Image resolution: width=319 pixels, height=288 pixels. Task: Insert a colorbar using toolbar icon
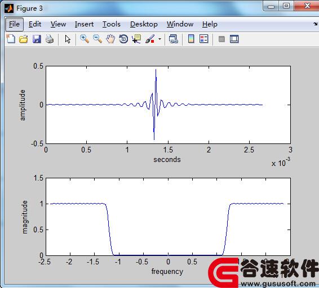click(191, 39)
